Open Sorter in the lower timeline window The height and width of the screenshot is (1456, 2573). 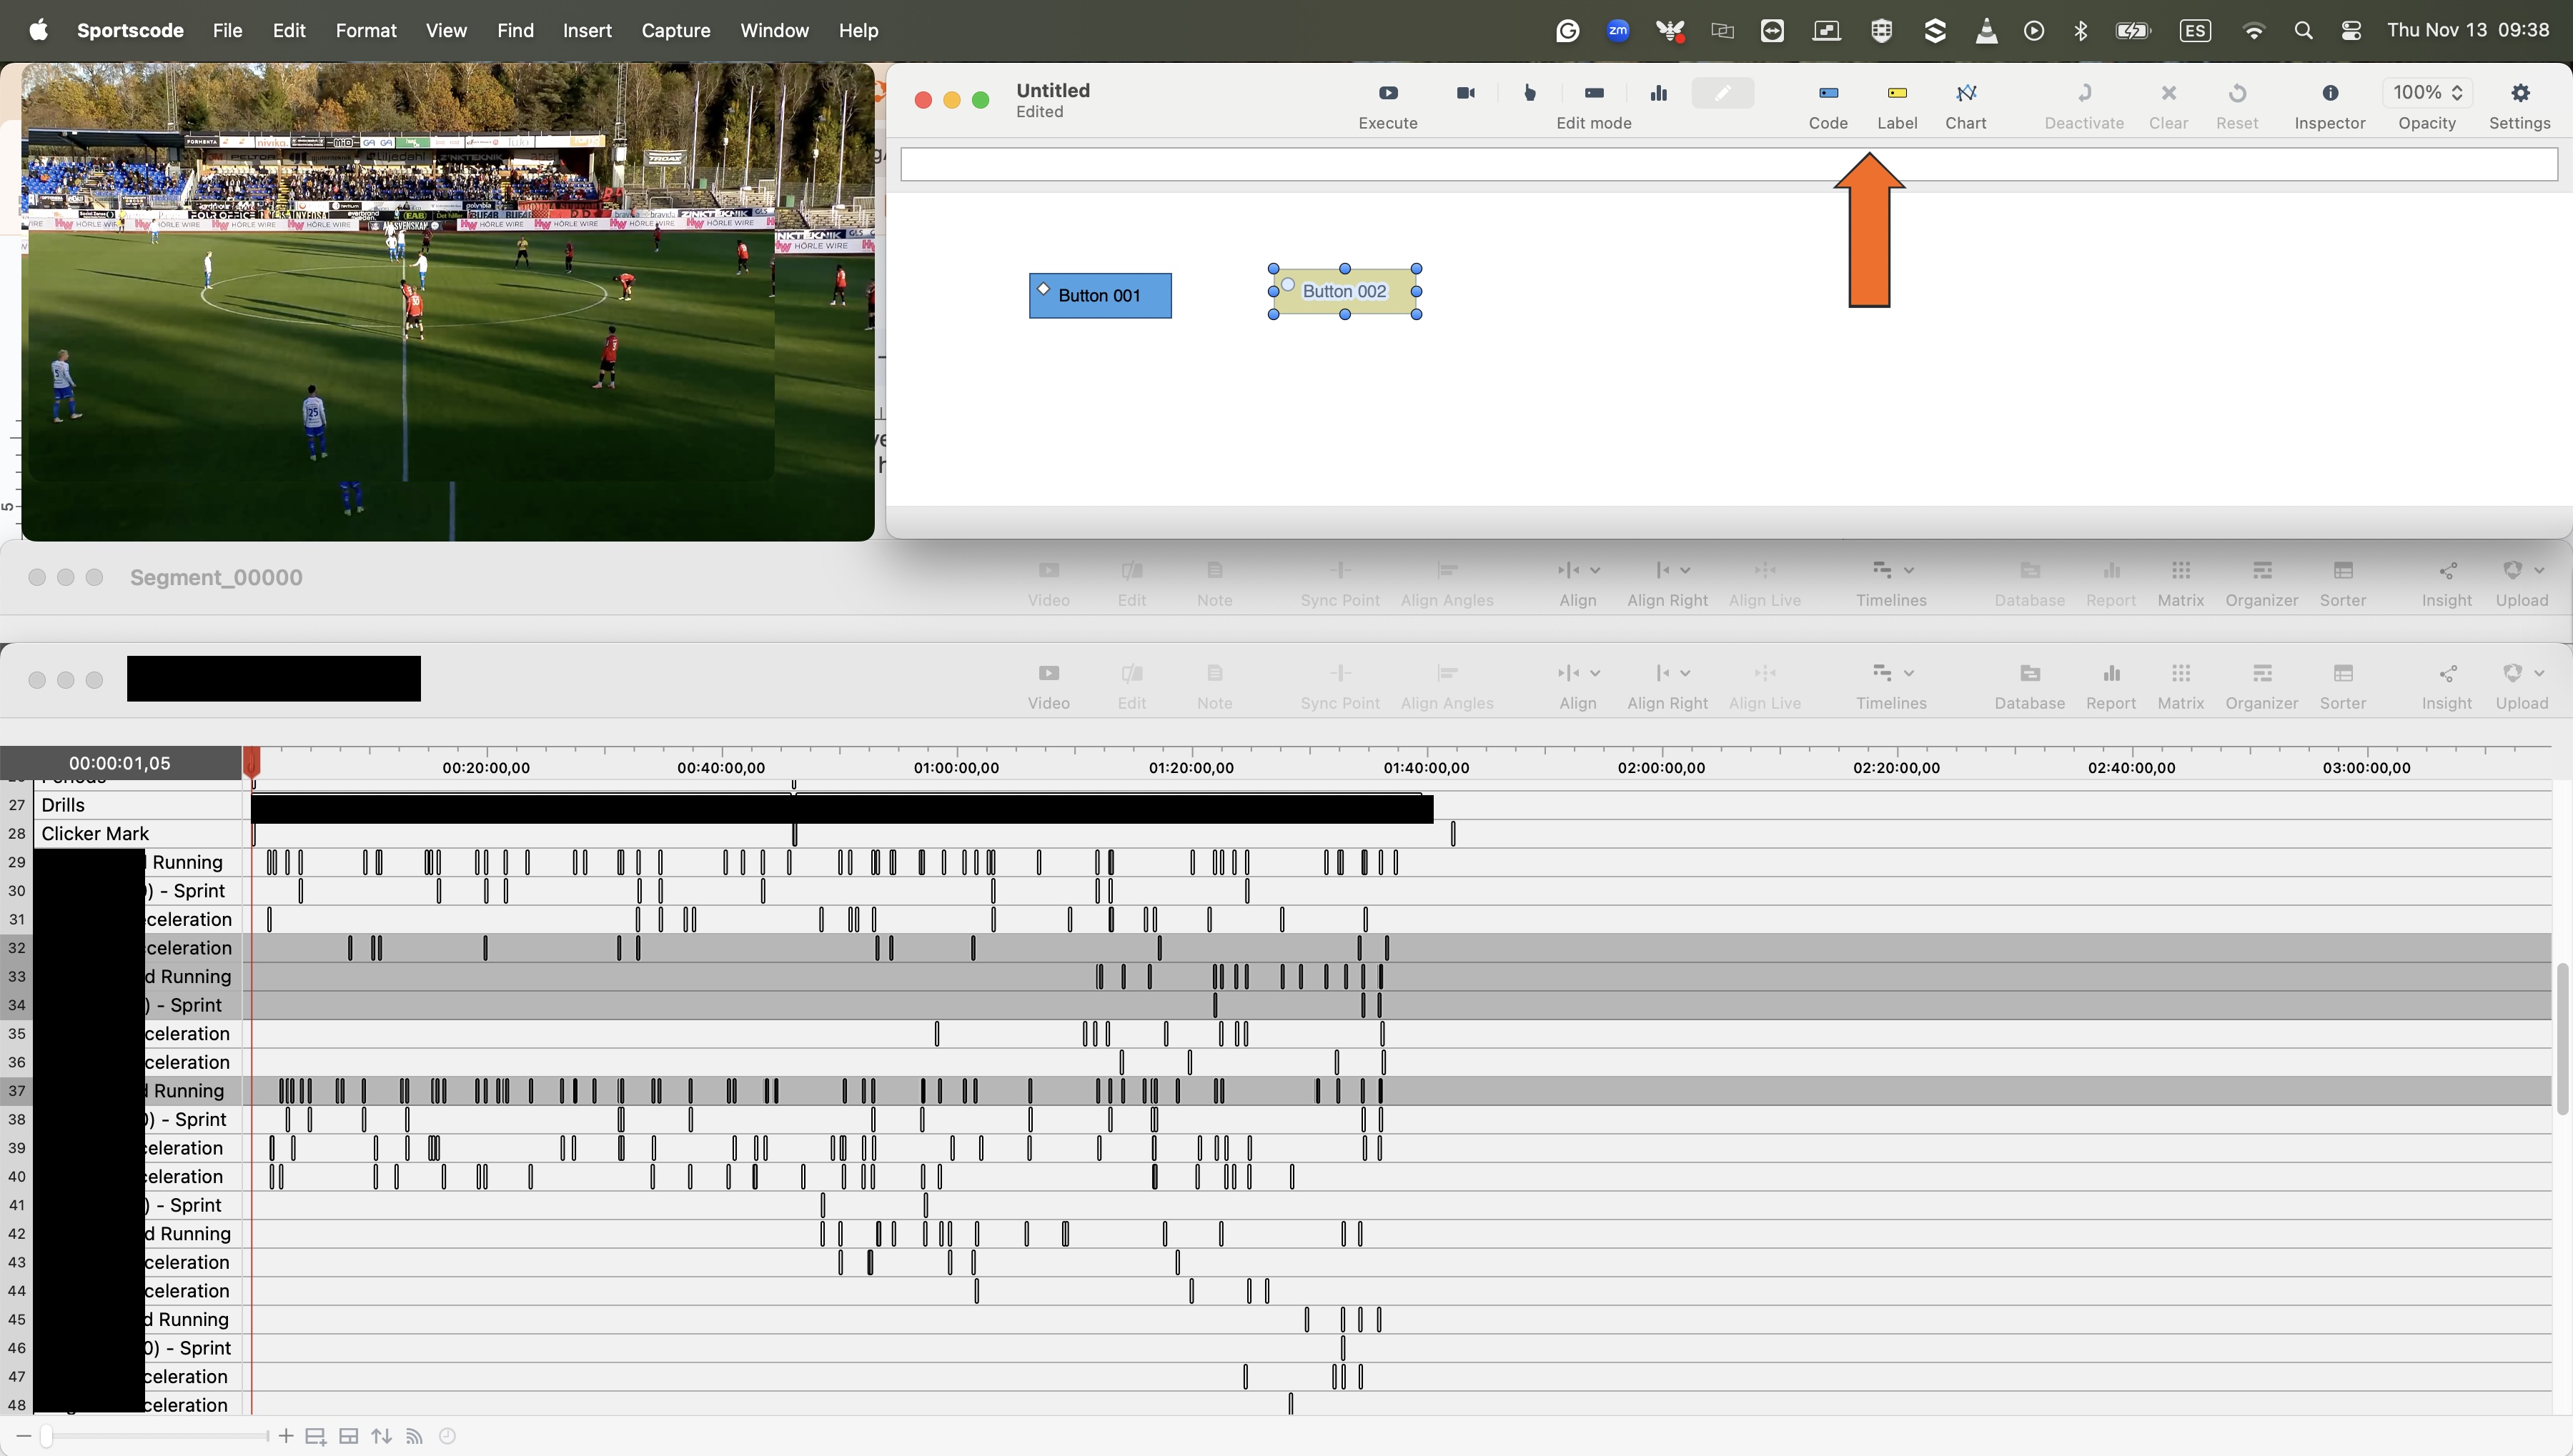[2343, 673]
